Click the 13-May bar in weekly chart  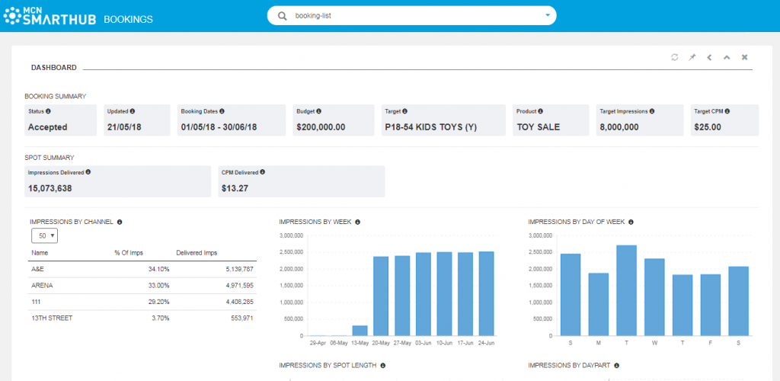pos(360,331)
